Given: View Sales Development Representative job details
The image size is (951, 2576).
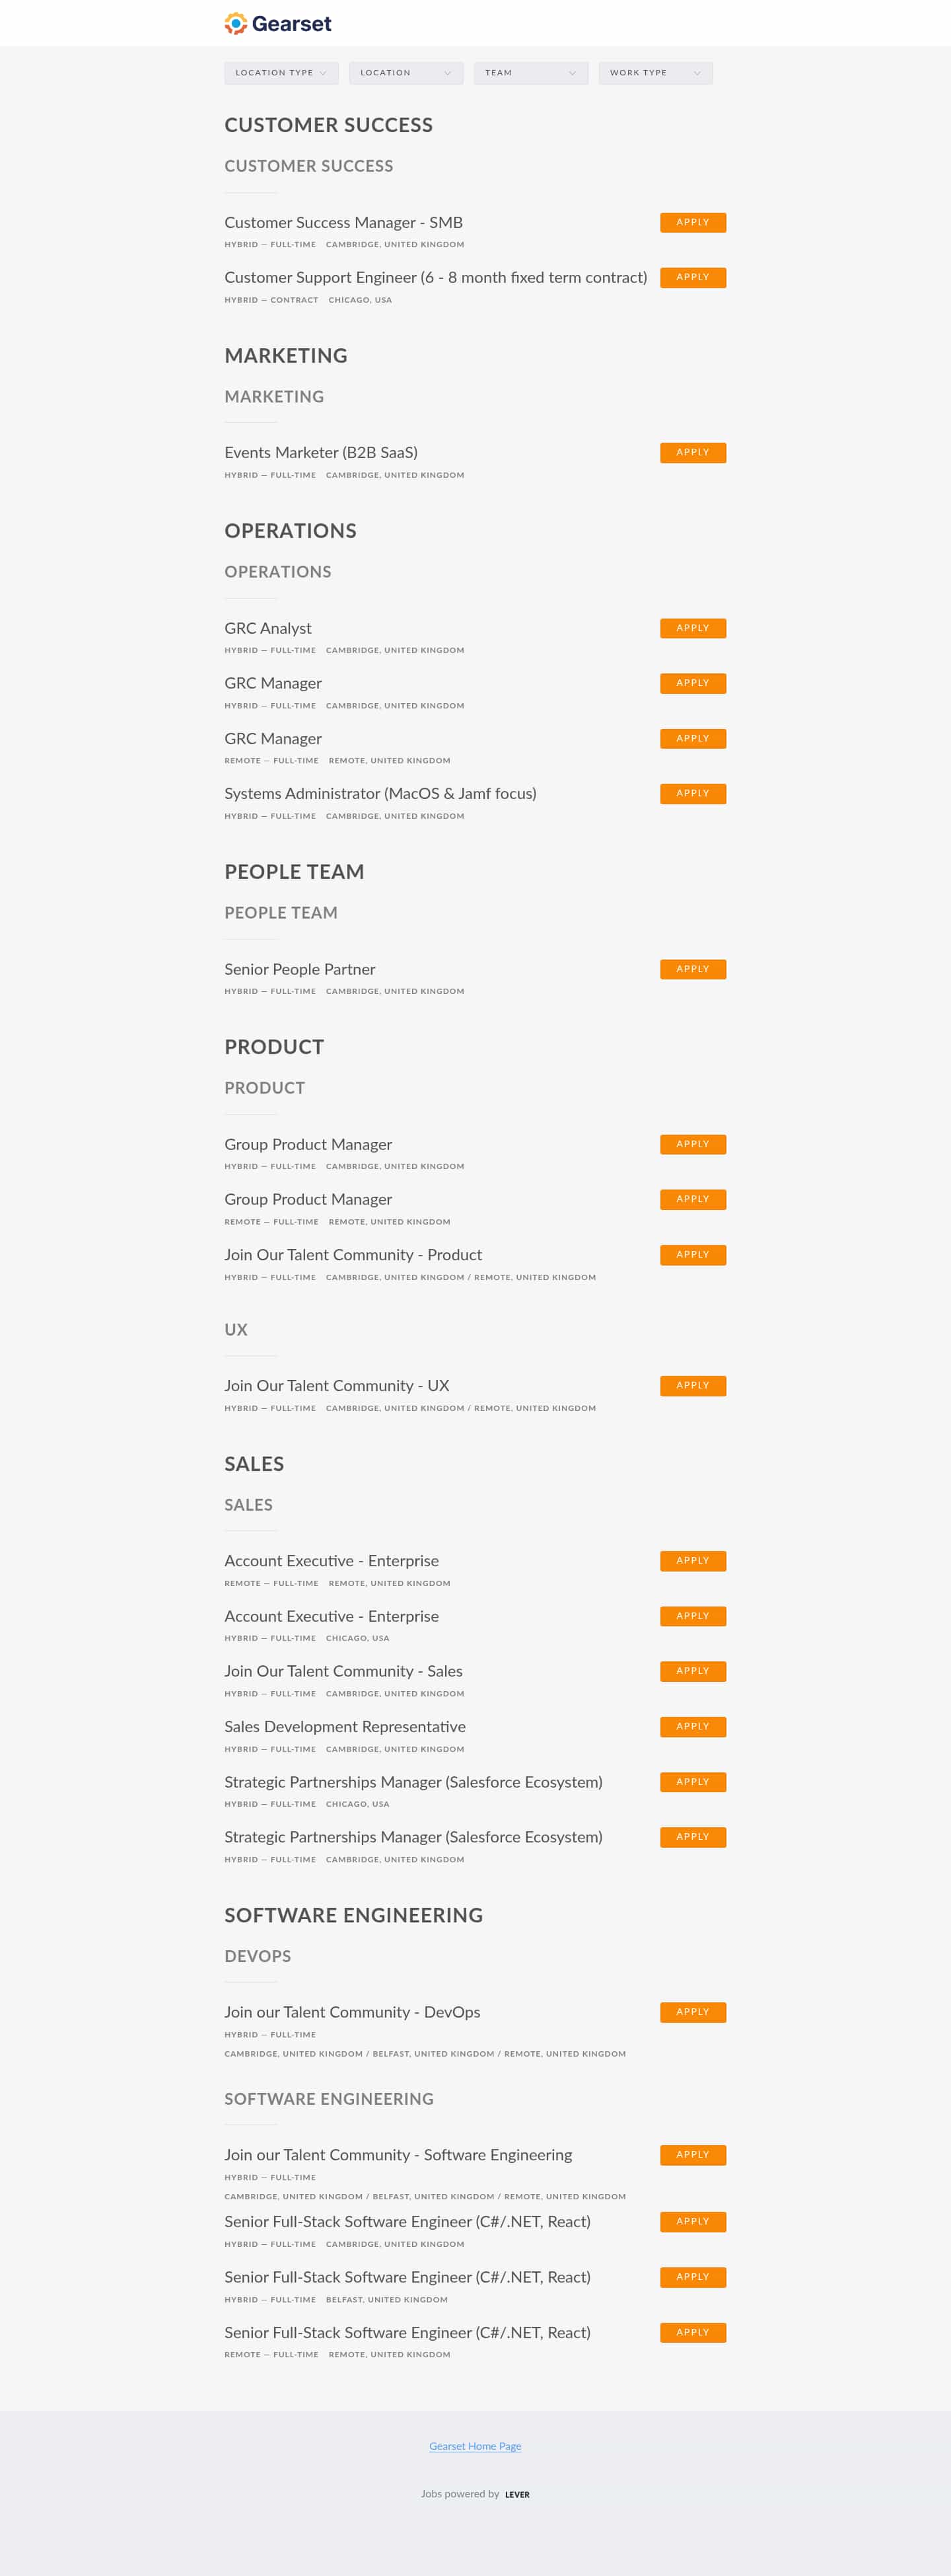Looking at the screenshot, I should point(345,1727).
